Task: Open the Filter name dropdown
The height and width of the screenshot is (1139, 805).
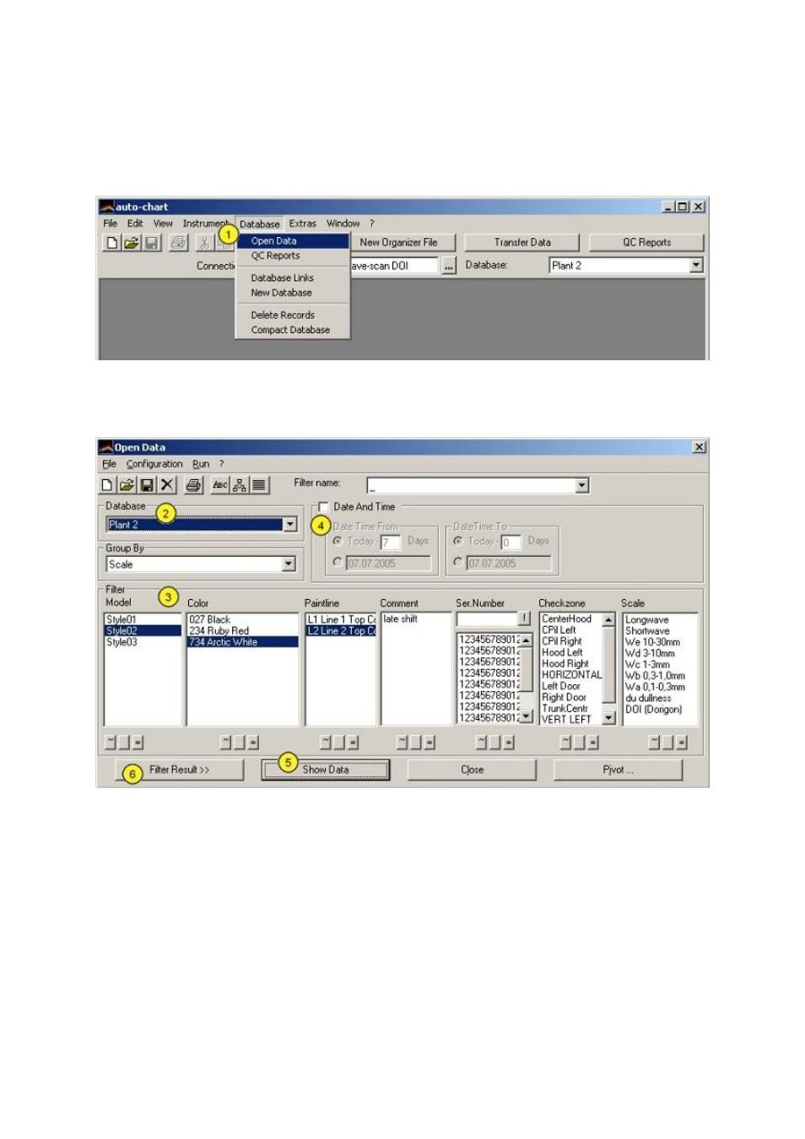Action: (582, 485)
